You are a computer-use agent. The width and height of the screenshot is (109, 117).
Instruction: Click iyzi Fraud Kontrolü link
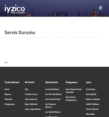[53, 99]
